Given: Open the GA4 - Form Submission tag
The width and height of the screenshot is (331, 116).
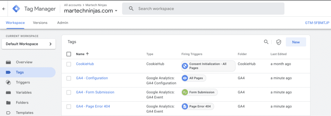Looking at the screenshot, I should [95, 92].
